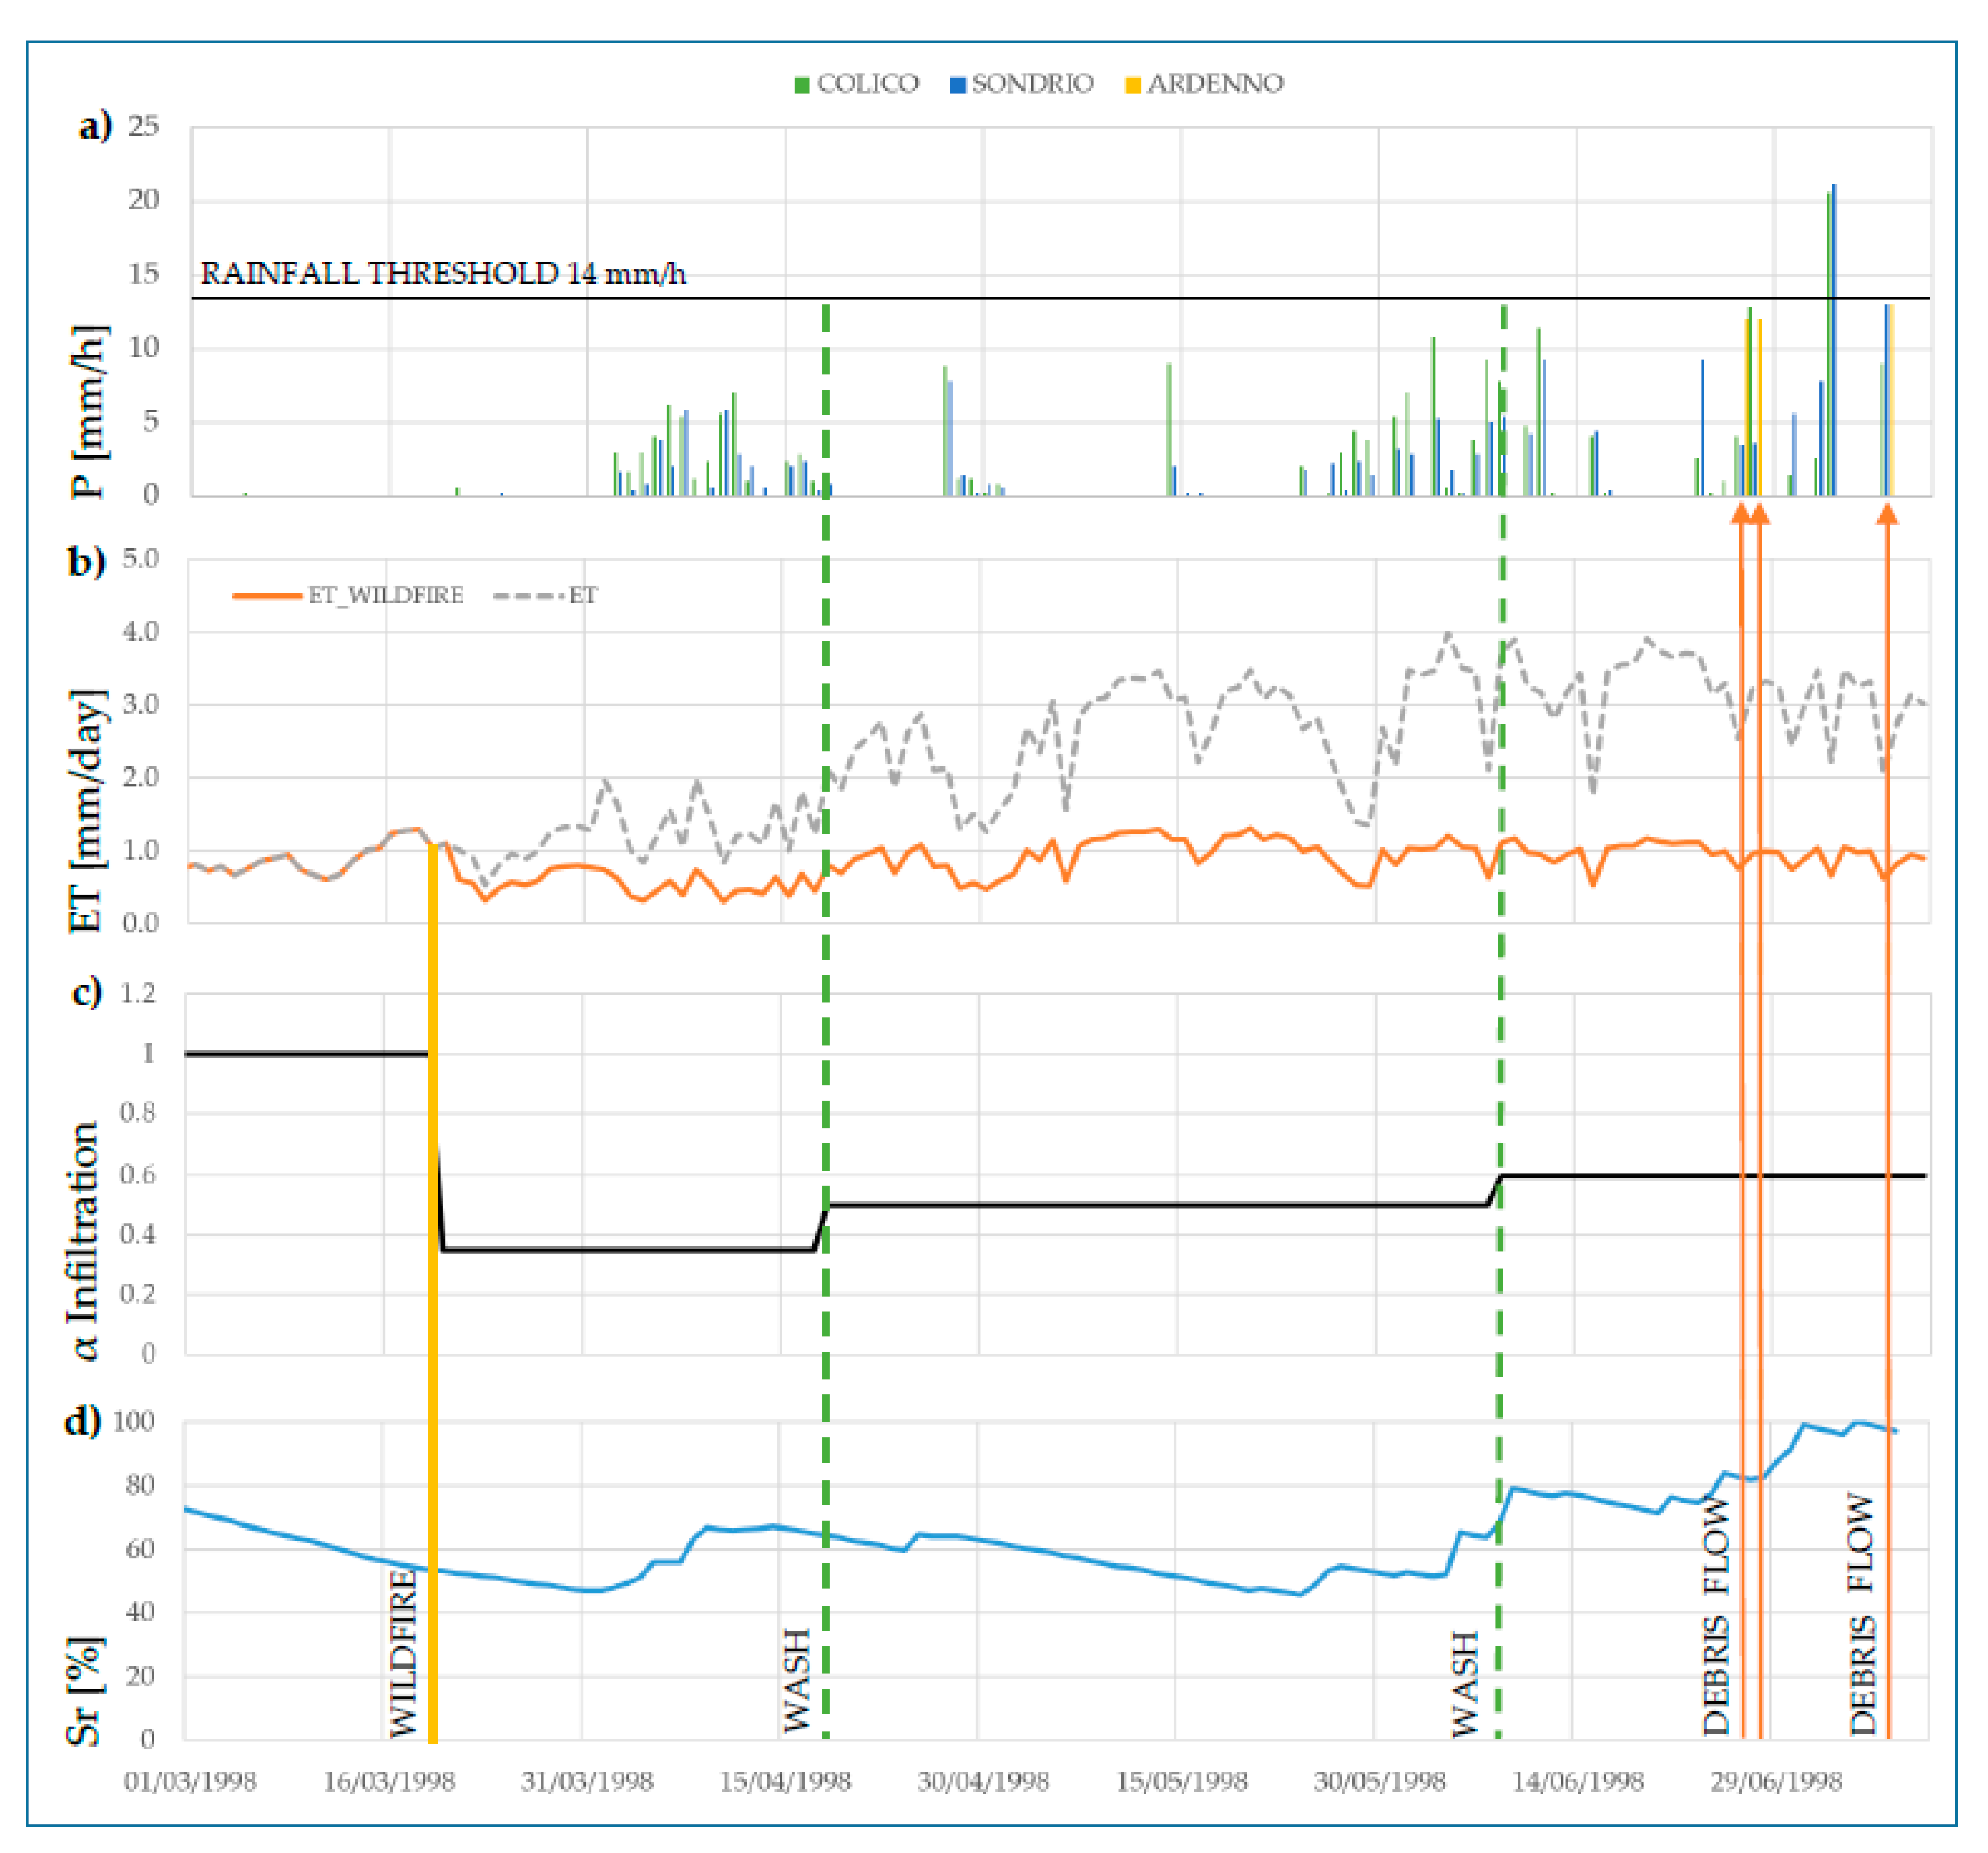Click the WILDFIRE vertical label
Image resolution: width=1988 pixels, height=1853 pixels.
pyautogui.click(x=402, y=1655)
